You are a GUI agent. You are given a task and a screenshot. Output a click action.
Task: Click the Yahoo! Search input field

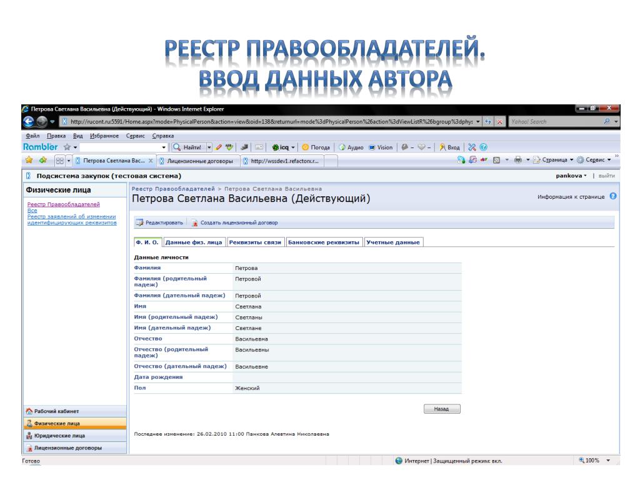pos(556,122)
